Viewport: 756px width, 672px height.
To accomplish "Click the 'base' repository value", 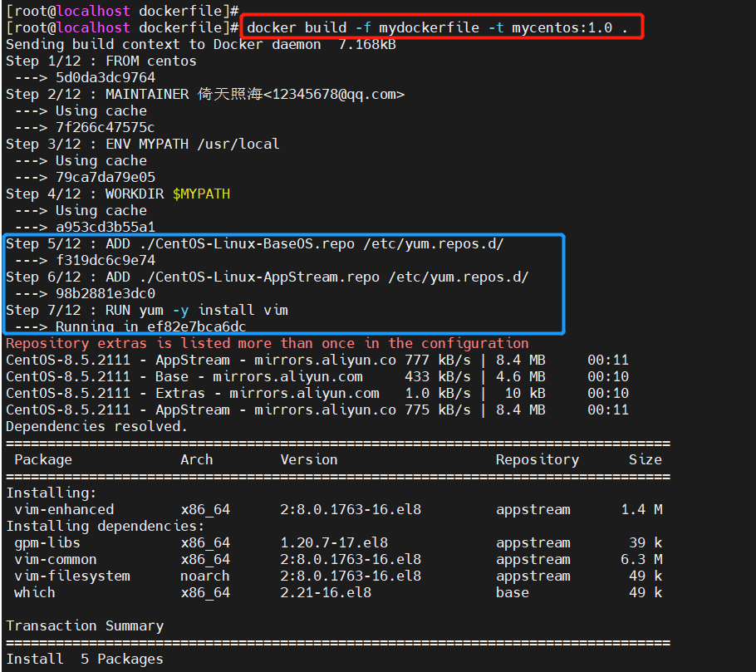I will pos(513,593).
